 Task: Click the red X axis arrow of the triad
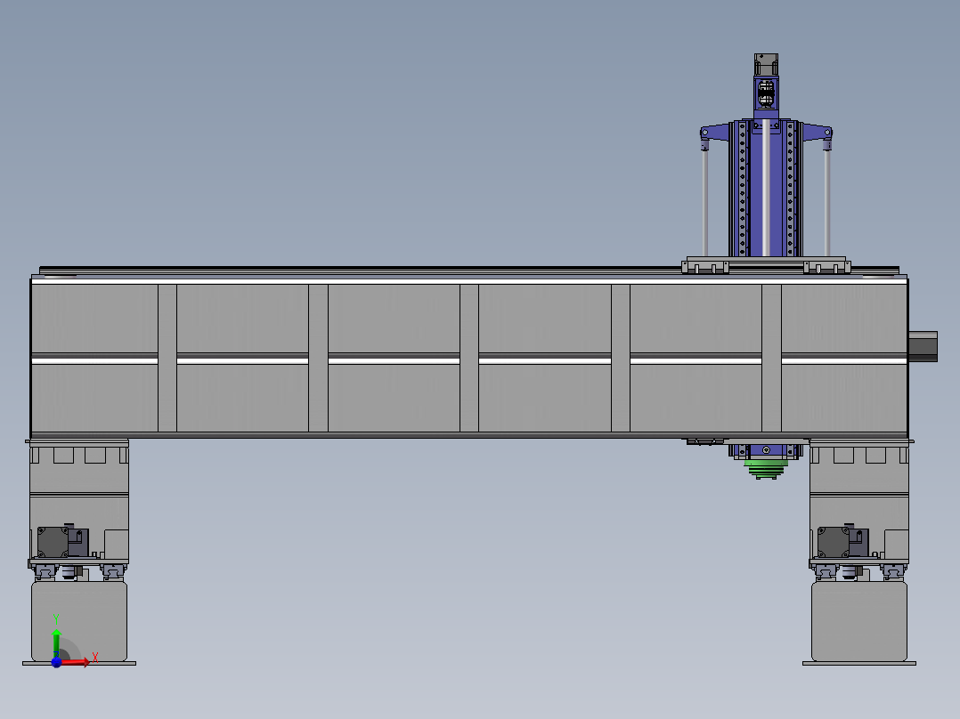[75, 662]
